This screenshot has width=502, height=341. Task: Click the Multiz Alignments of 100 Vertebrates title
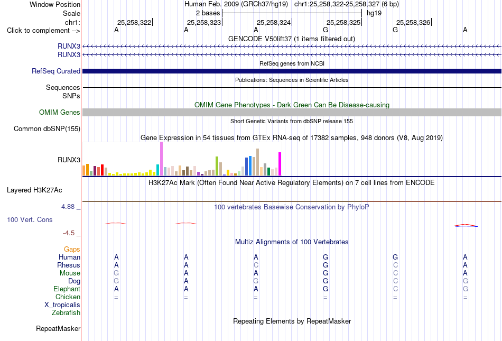click(x=292, y=242)
